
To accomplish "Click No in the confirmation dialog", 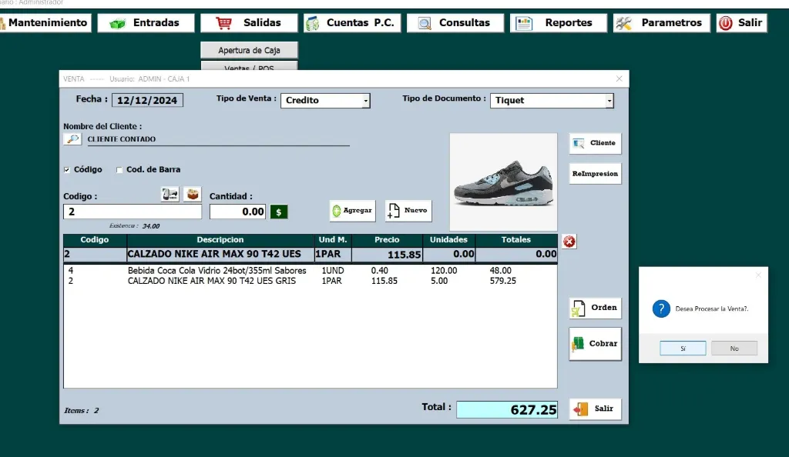I will point(734,349).
